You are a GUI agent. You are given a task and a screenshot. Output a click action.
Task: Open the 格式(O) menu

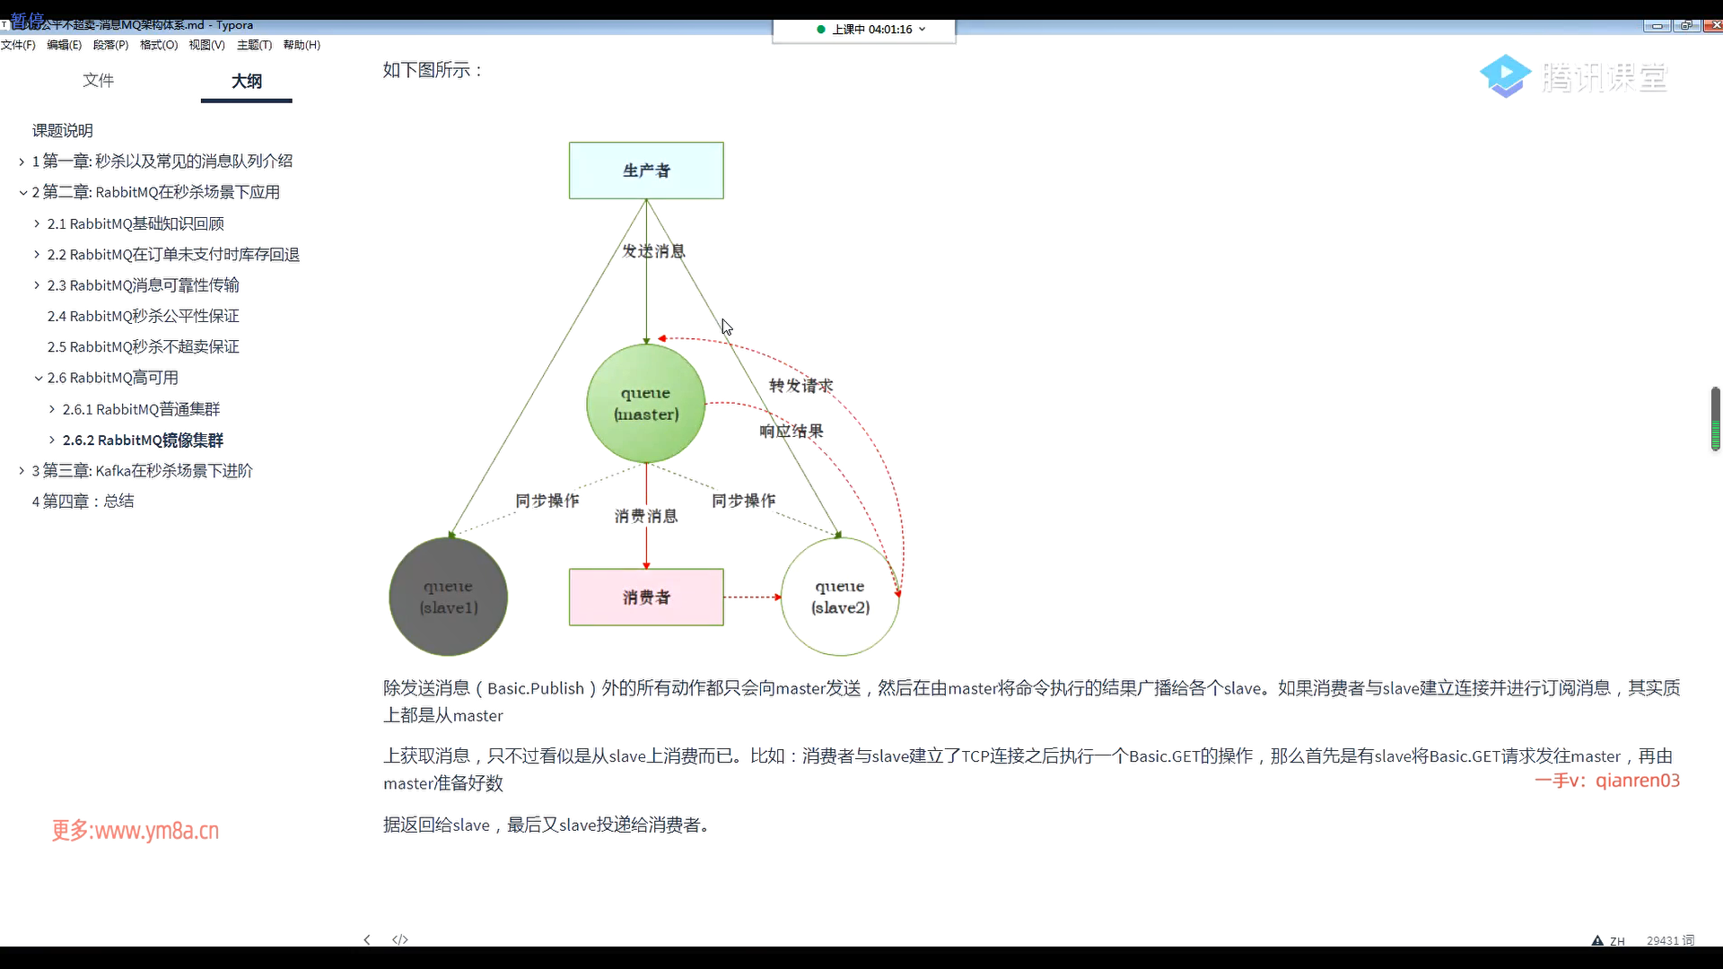(159, 45)
